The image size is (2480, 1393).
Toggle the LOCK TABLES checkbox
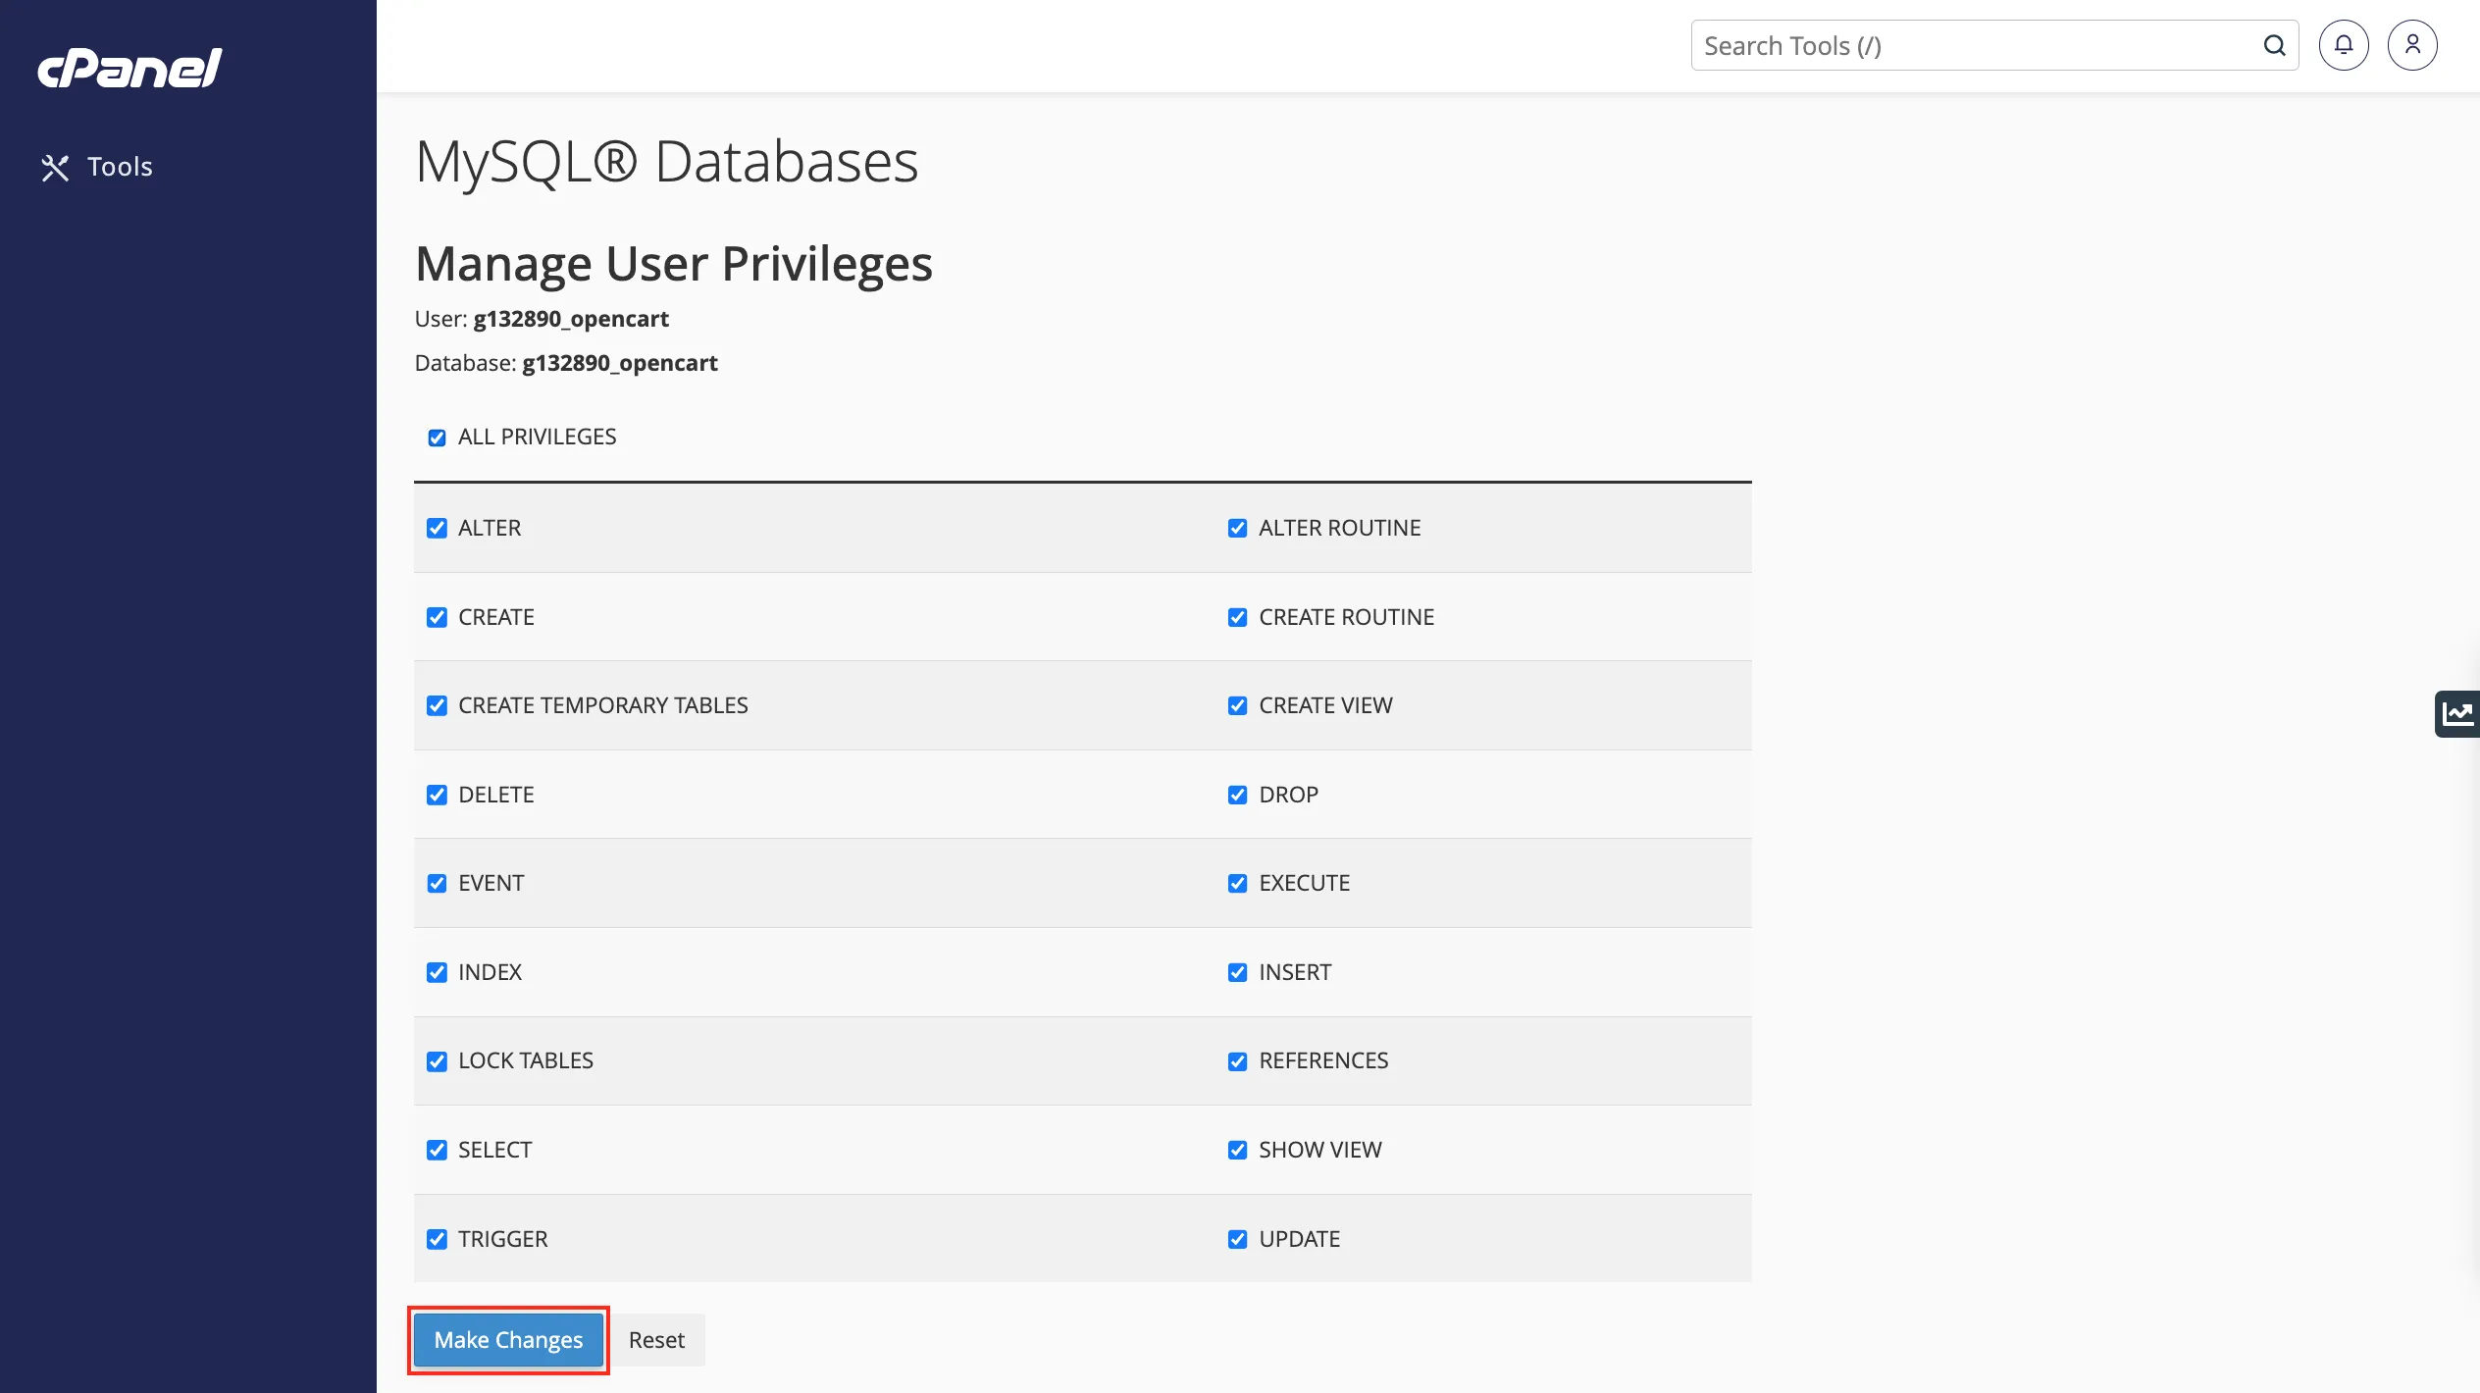point(437,1061)
